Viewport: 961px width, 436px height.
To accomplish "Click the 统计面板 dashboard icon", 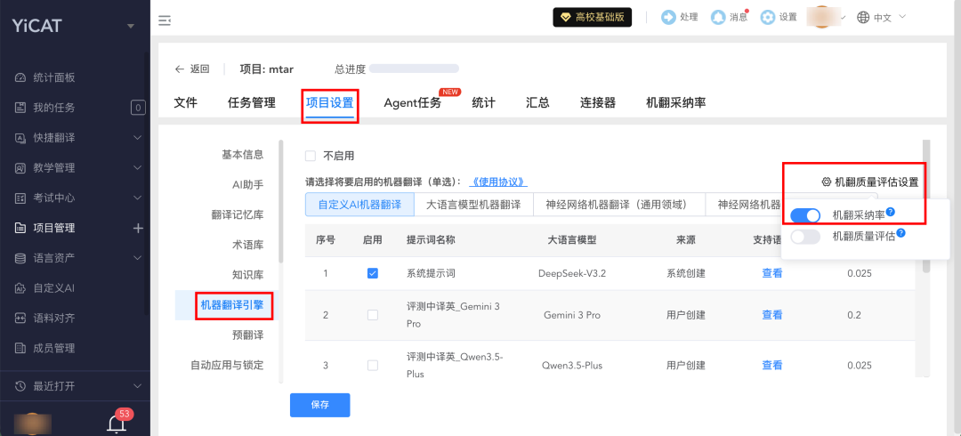I will pos(20,78).
